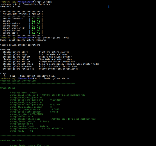Image resolution: width=156 pixels, height=146 pixels.
Task: Click the 'Commands:' heading
Action: [x=6, y=50]
